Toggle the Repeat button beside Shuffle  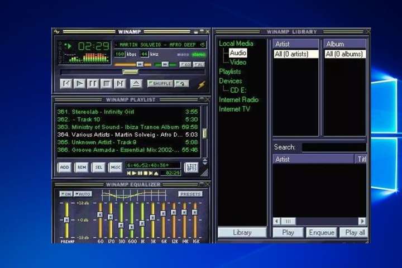point(181,84)
